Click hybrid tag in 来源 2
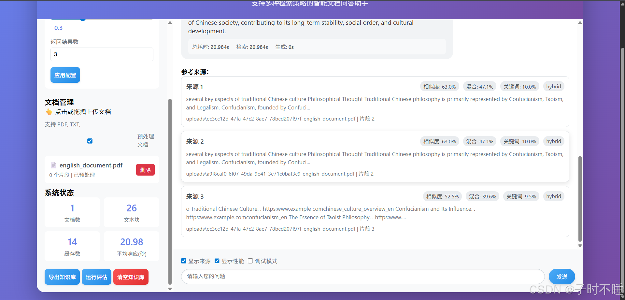This screenshot has width=625, height=300. coord(554,141)
